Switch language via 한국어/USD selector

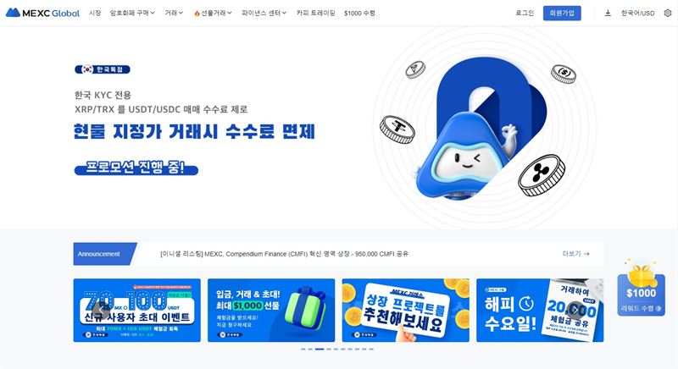point(637,14)
